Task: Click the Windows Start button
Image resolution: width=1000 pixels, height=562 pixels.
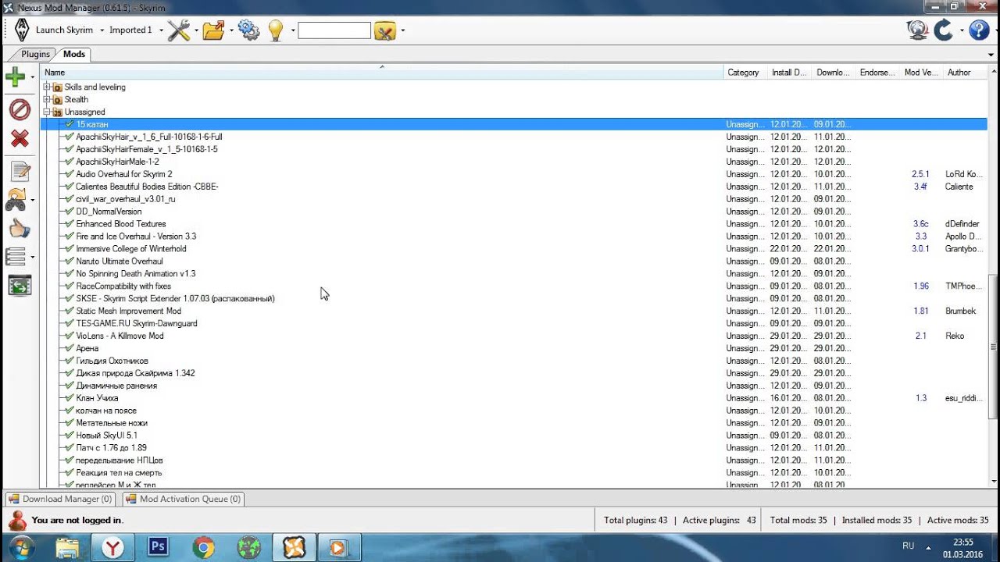Action: tap(21, 547)
